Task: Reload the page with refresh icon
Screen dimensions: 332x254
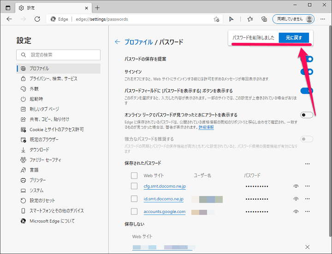Action: pyautogui.click(x=37, y=19)
